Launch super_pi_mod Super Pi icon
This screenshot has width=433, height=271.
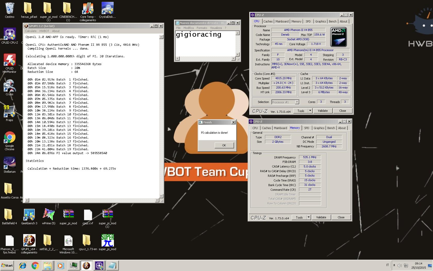107,243
